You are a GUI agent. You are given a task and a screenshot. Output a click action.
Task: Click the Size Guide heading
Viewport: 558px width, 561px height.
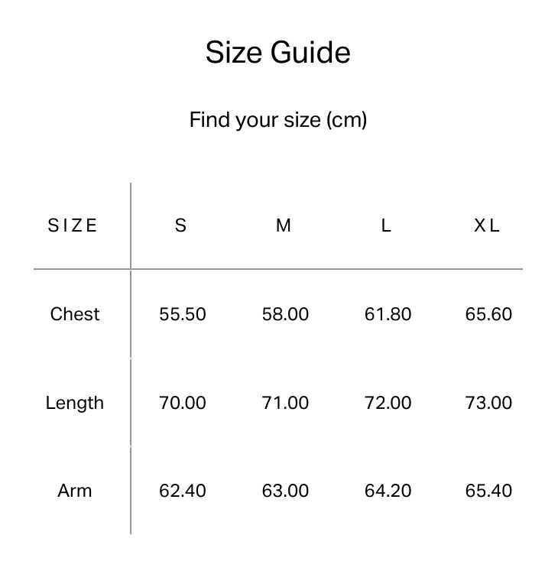click(278, 53)
